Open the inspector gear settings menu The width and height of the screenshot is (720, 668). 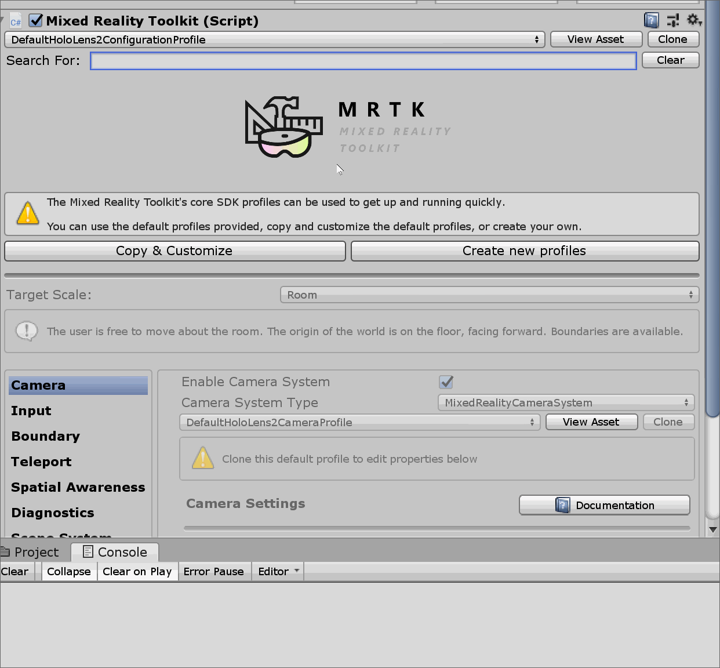(x=694, y=19)
